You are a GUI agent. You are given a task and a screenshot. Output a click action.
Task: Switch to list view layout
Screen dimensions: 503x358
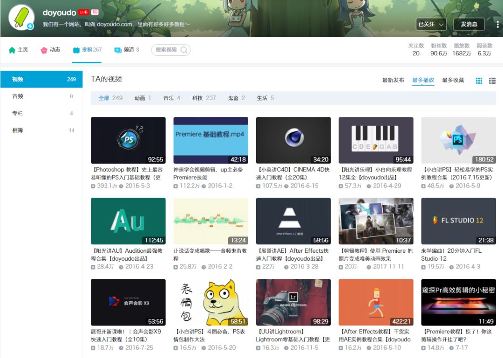click(x=492, y=81)
